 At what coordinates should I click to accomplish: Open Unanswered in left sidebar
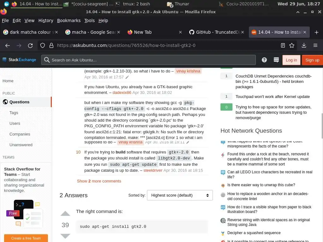point(21,145)
